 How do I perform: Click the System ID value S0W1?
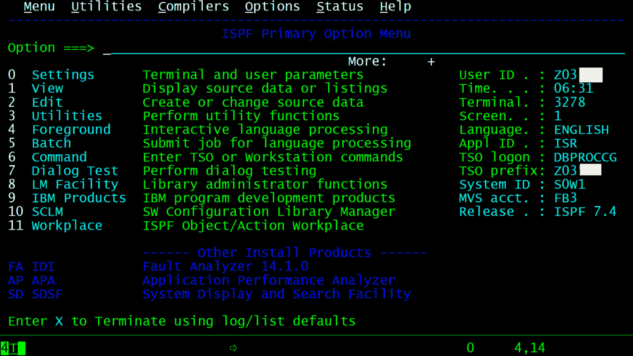click(570, 184)
